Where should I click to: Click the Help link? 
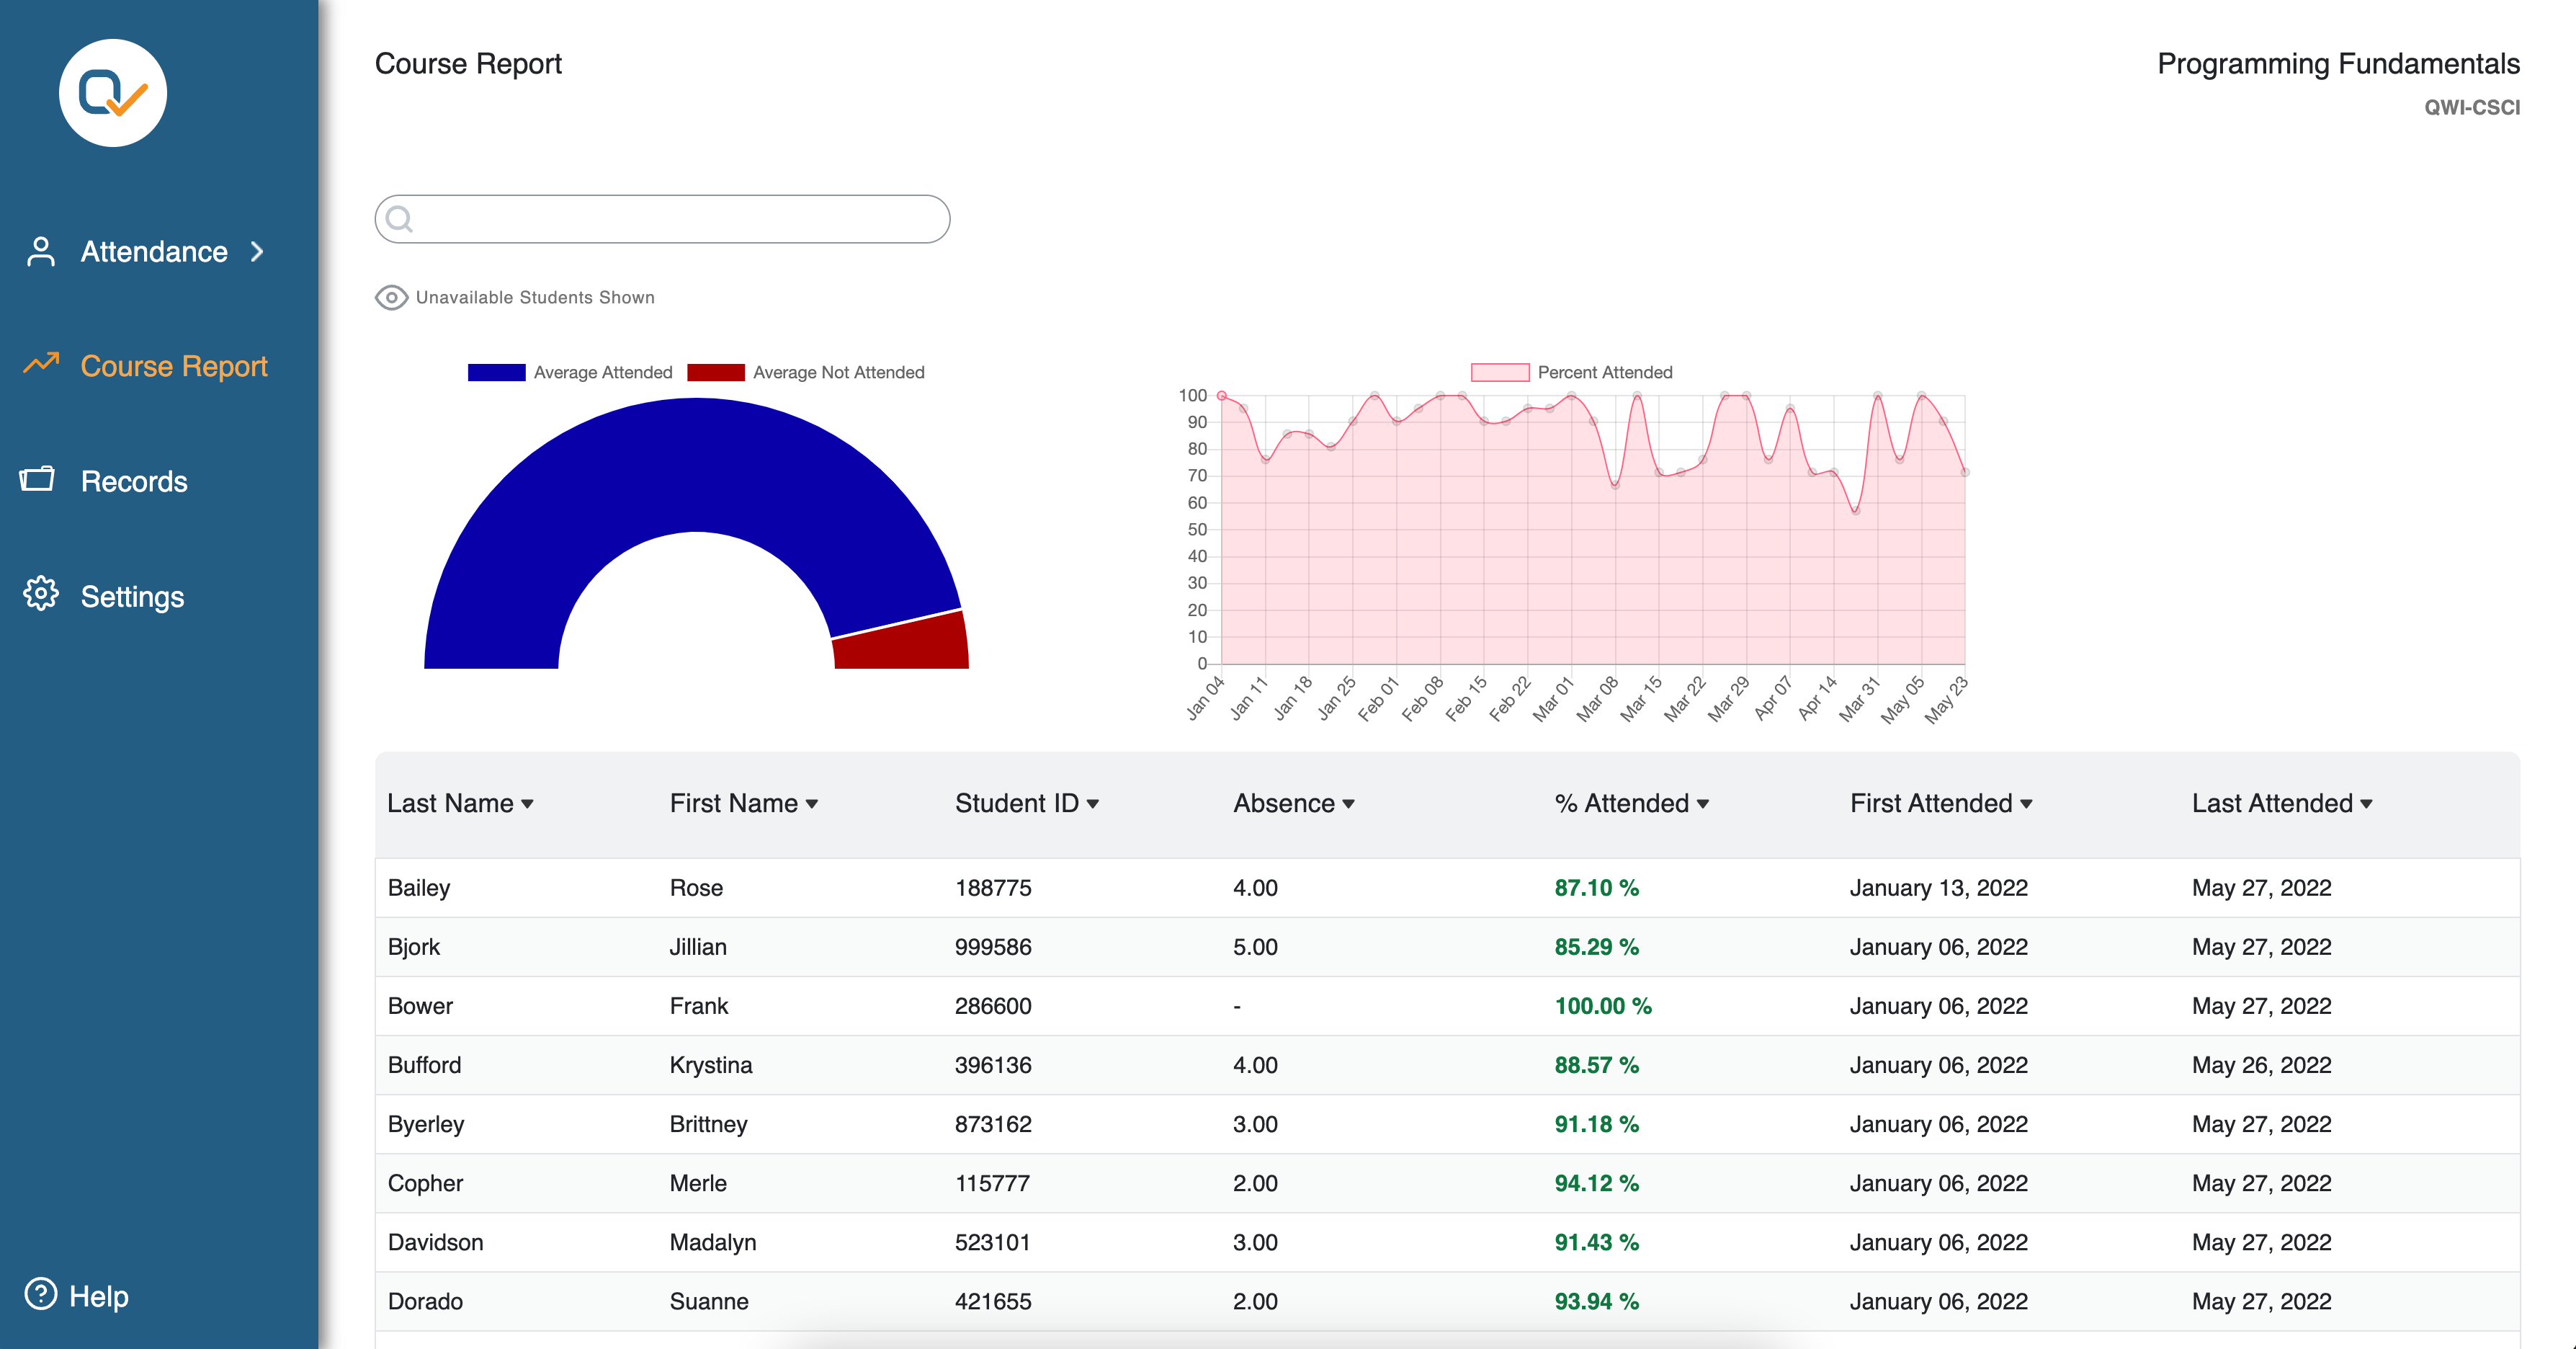point(98,1296)
